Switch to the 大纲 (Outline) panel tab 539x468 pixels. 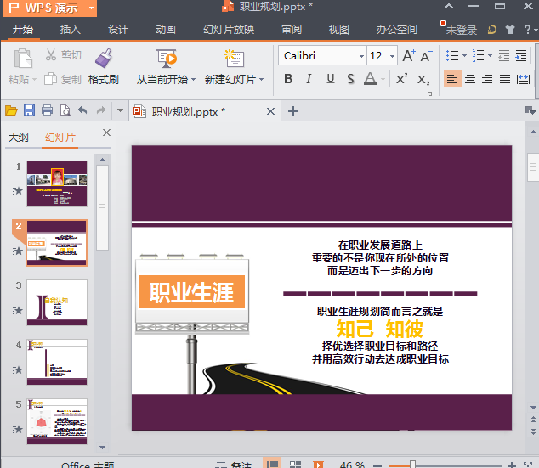[19, 137]
